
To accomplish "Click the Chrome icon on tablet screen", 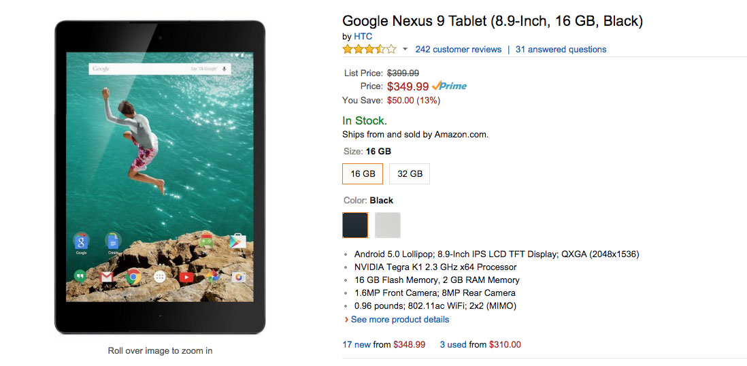I will [x=133, y=277].
